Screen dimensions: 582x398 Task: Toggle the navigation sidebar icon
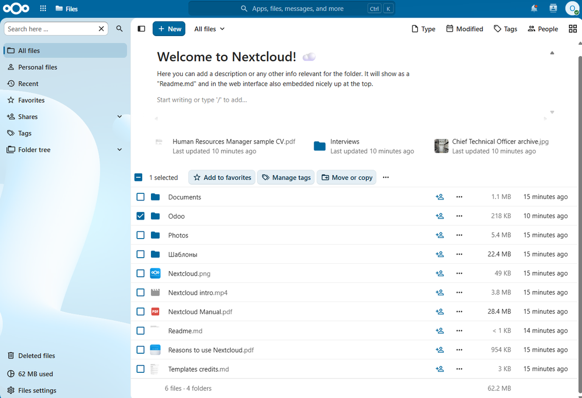click(142, 28)
